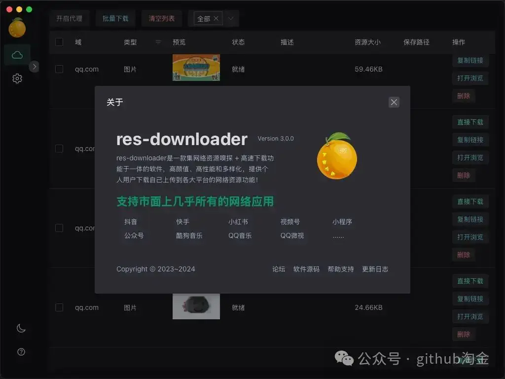
Task: Open the 论坛 link in About dialog
Action: 279,269
